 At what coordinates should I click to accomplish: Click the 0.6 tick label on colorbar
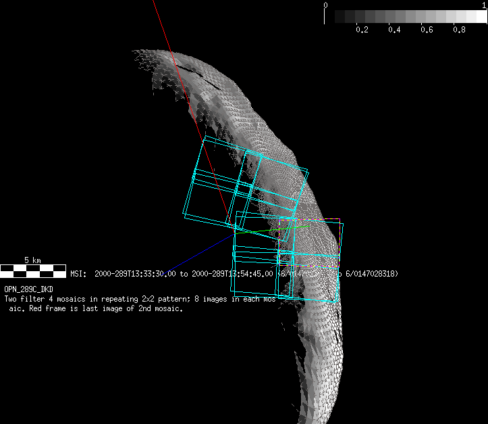(x=427, y=30)
